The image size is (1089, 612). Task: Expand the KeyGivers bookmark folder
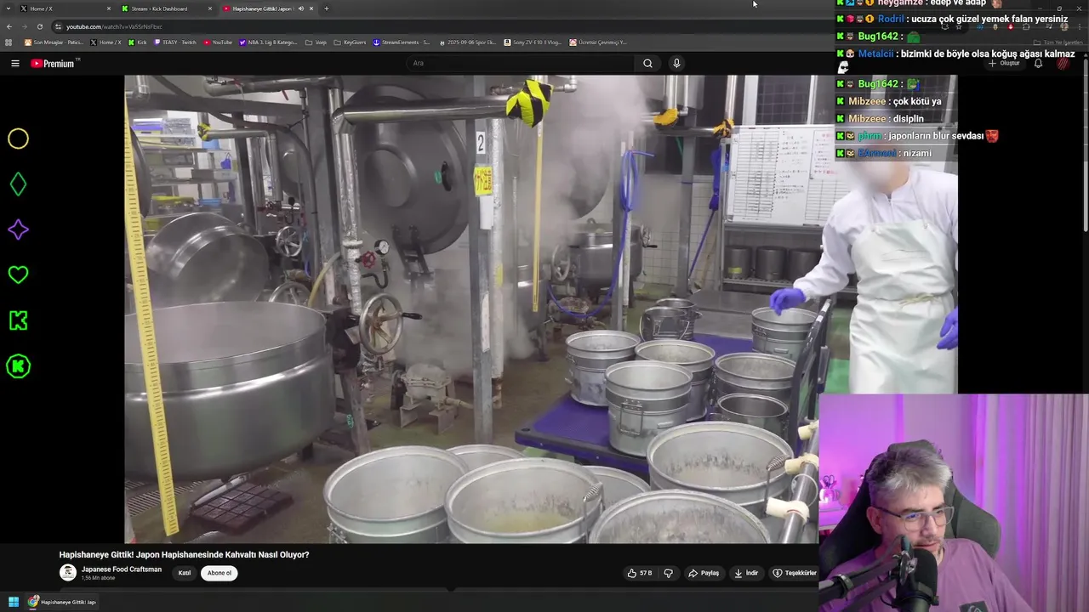coord(350,42)
